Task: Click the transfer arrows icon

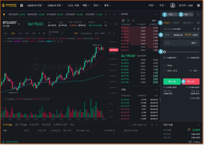Action: tap(195, 29)
